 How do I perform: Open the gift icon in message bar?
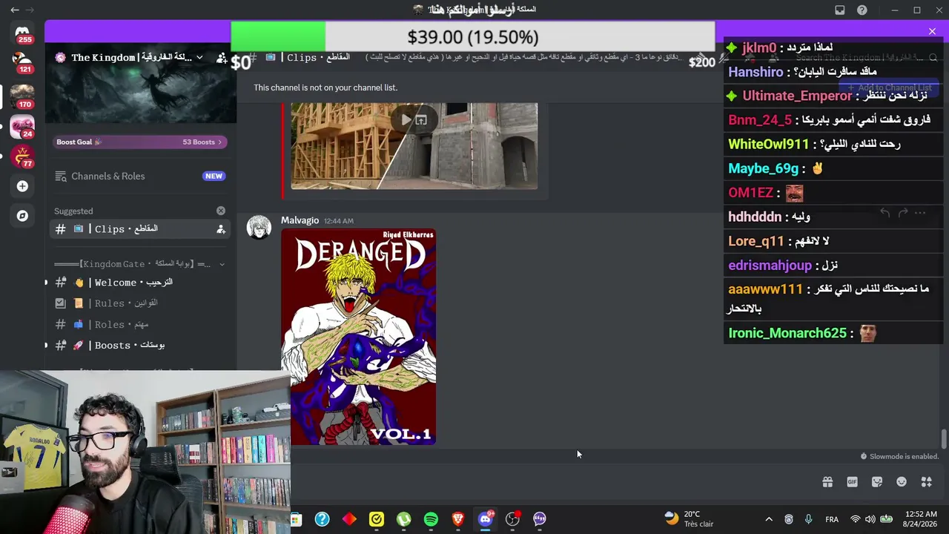tap(827, 482)
